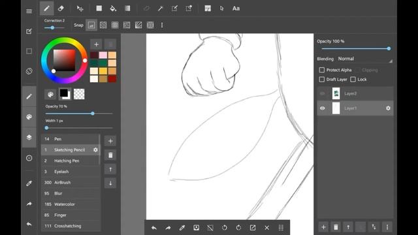Click the rotate canvas sidebar icon
Viewport: 418px width, 235px height.
tap(29, 71)
